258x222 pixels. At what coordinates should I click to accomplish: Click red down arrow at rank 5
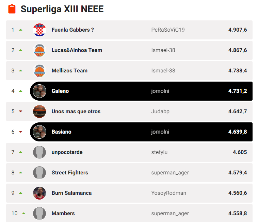tap(21, 112)
